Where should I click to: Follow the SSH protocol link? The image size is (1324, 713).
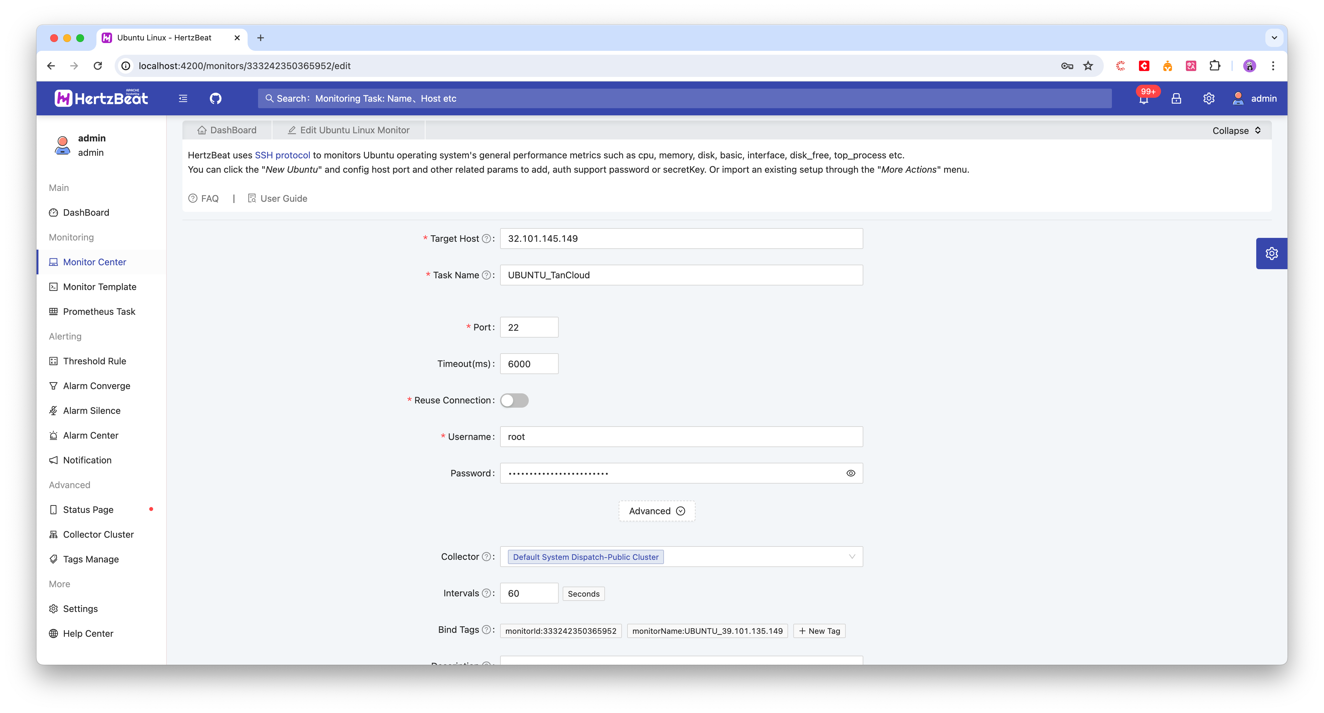pyautogui.click(x=283, y=155)
